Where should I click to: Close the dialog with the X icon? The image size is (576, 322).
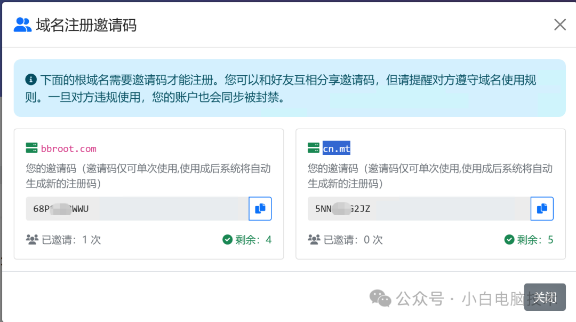coord(560,25)
